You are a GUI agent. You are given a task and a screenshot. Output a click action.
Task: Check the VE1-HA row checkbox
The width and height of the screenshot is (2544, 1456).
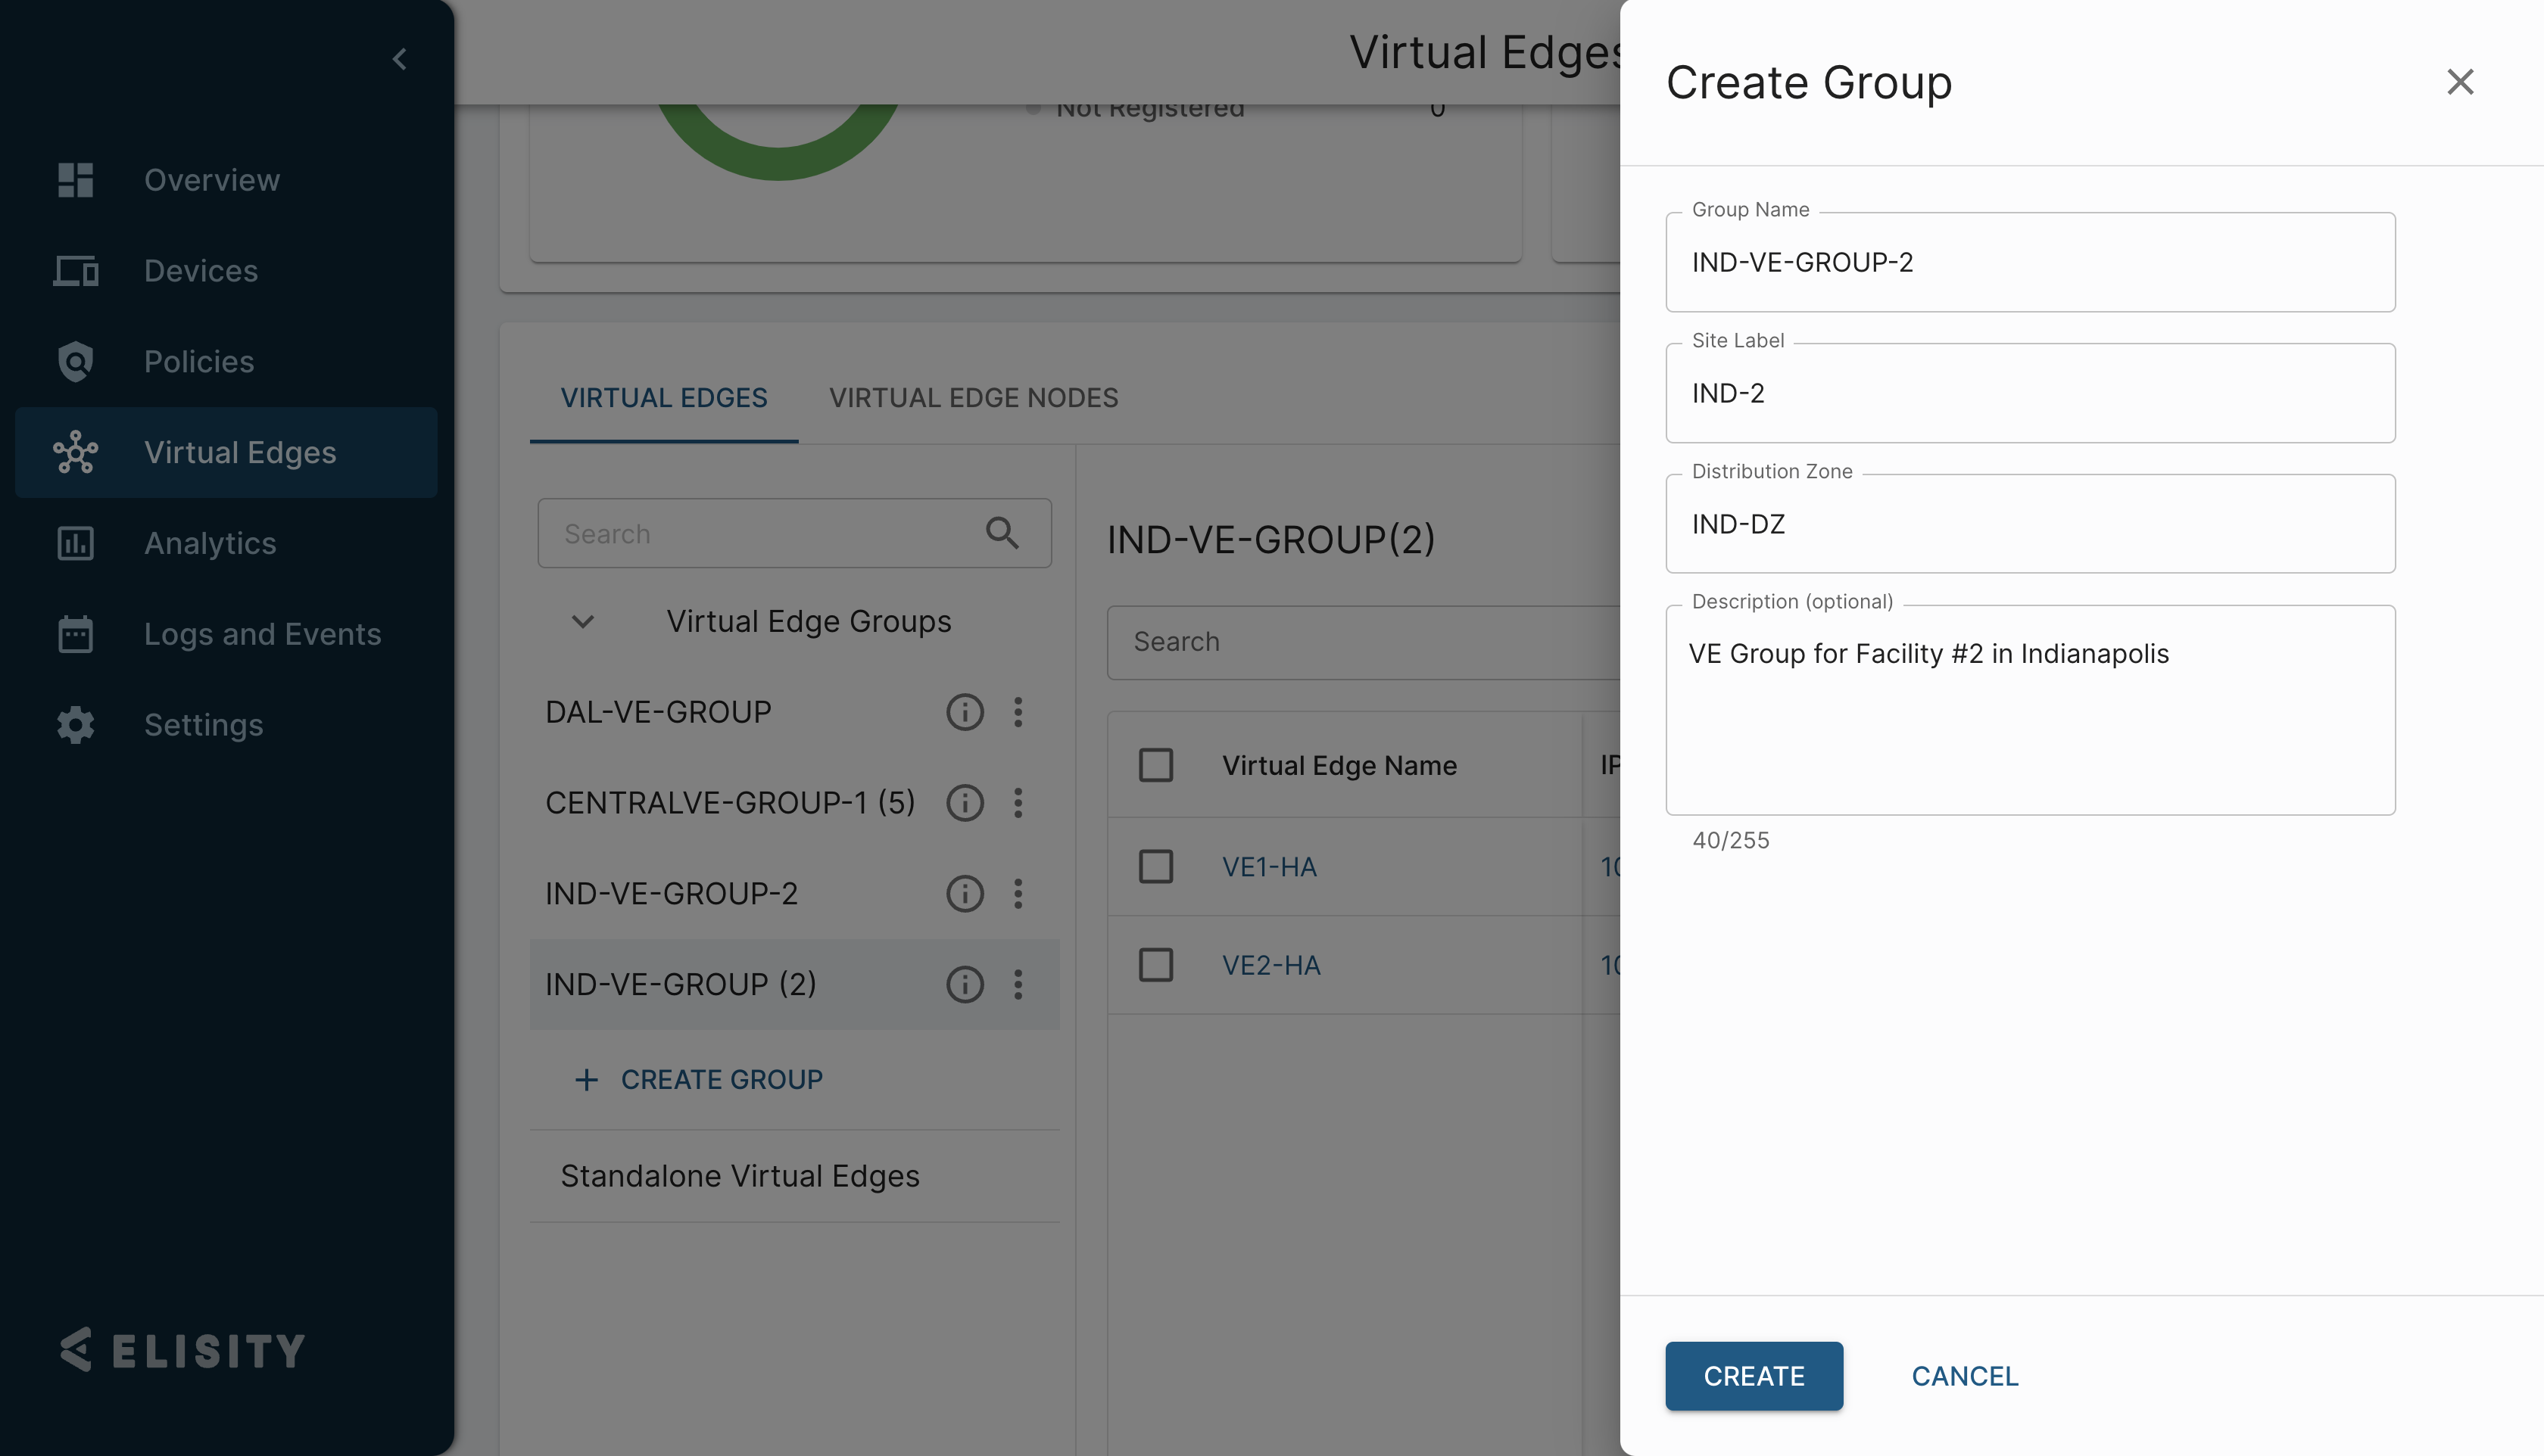1155,866
